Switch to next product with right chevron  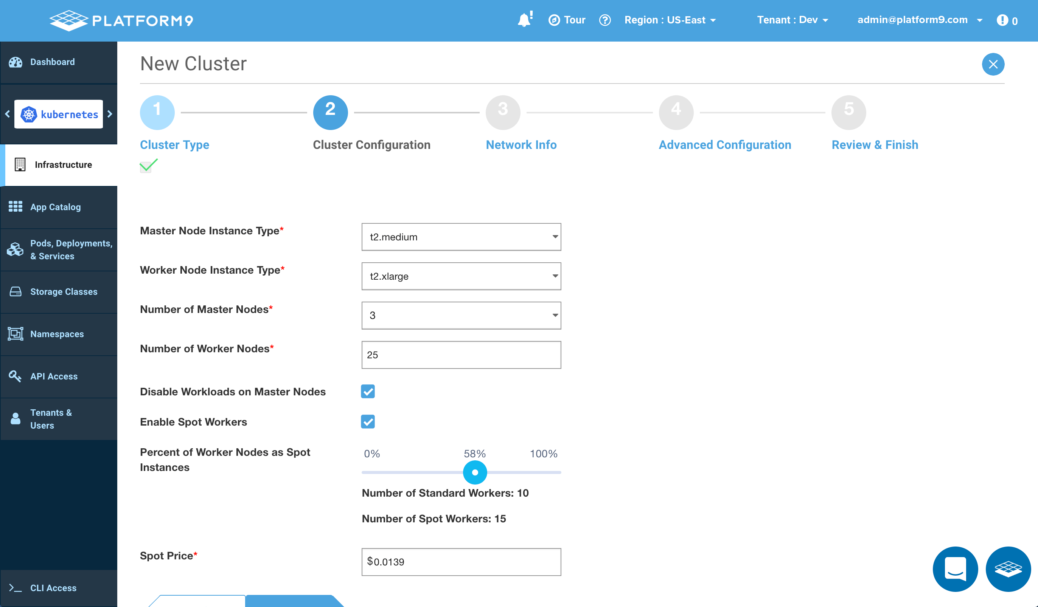tap(110, 114)
